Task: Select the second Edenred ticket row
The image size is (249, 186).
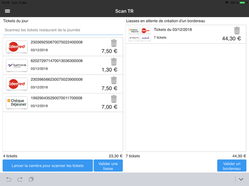Action: pyautogui.click(x=63, y=84)
